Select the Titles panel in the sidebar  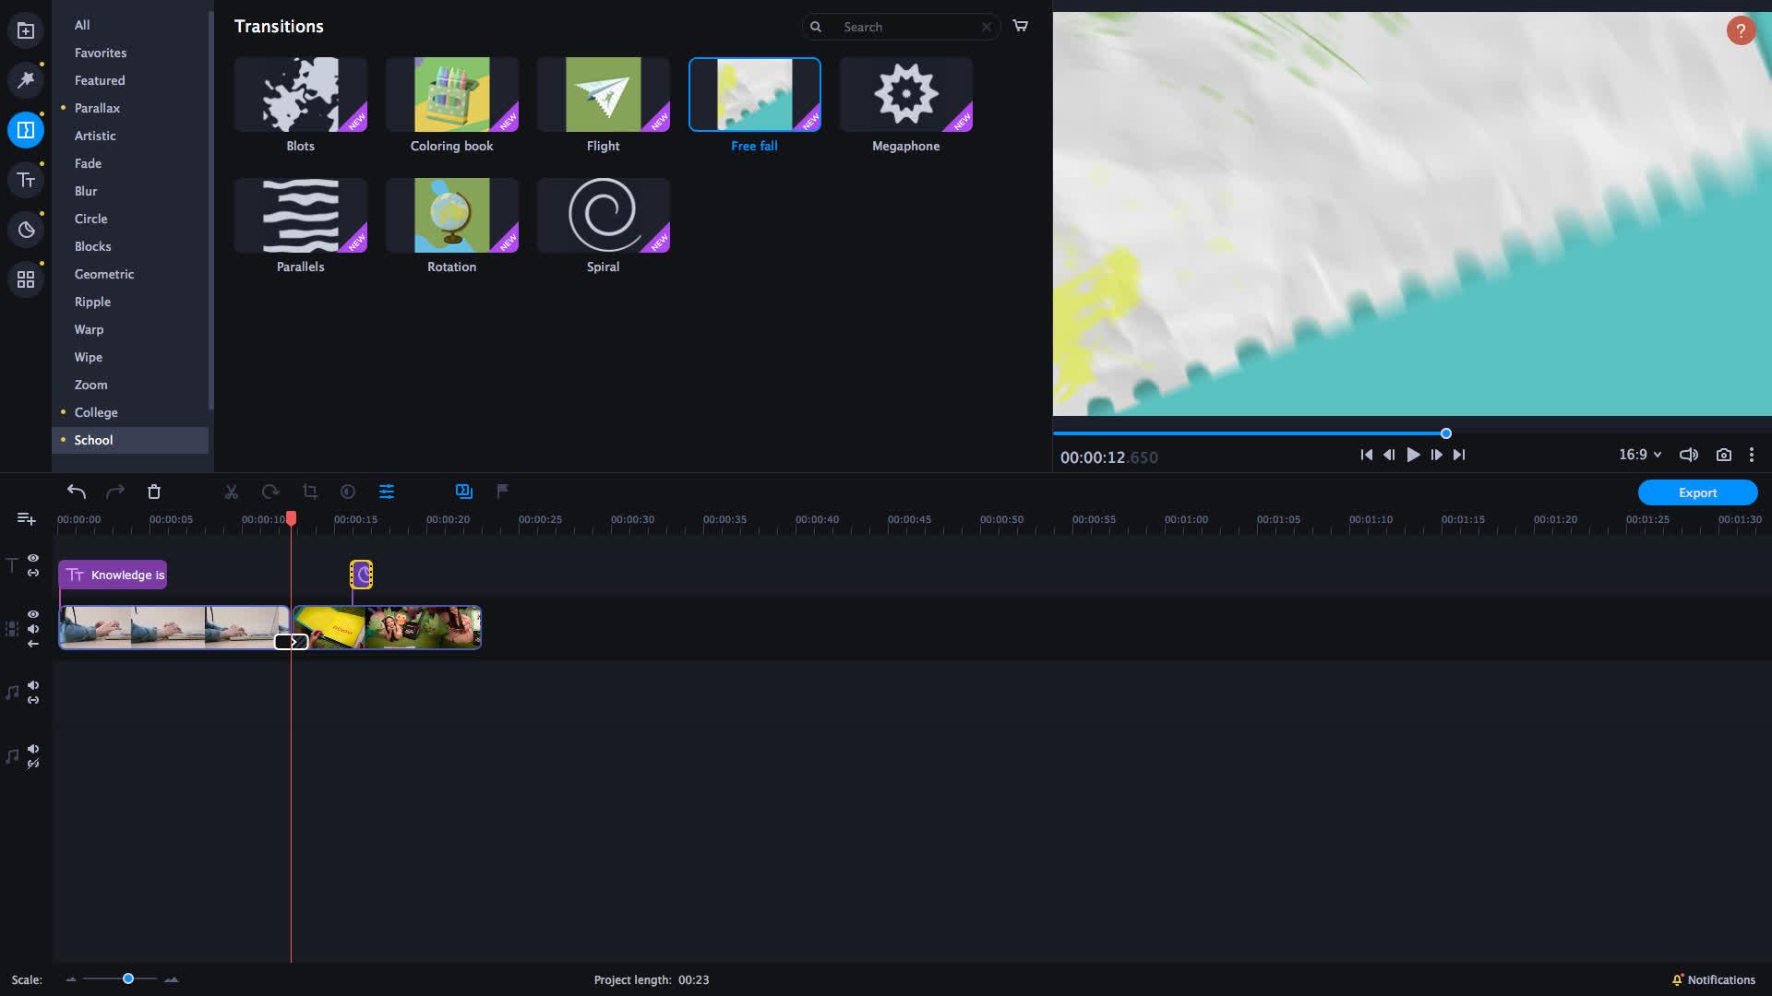(x=25, y=180)
